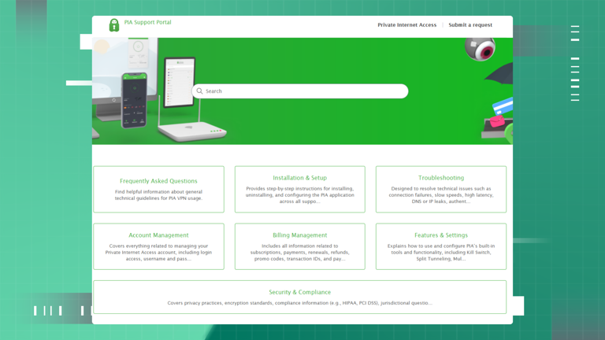The height and width of the screenshot is (340, 605).
Task: Select the Troubleshooting category card
Action: (x=441, y=189)
